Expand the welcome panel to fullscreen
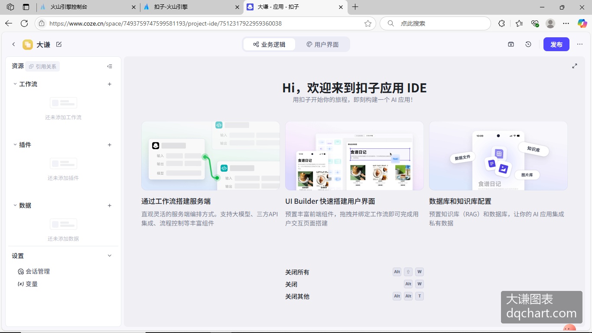The image size is (592, 333). [575, 66]
